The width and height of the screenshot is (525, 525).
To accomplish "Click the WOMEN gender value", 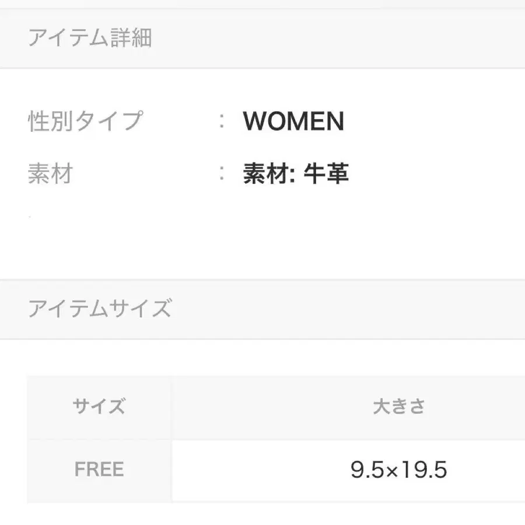I will pyautogui.click(x=293, y=121).
